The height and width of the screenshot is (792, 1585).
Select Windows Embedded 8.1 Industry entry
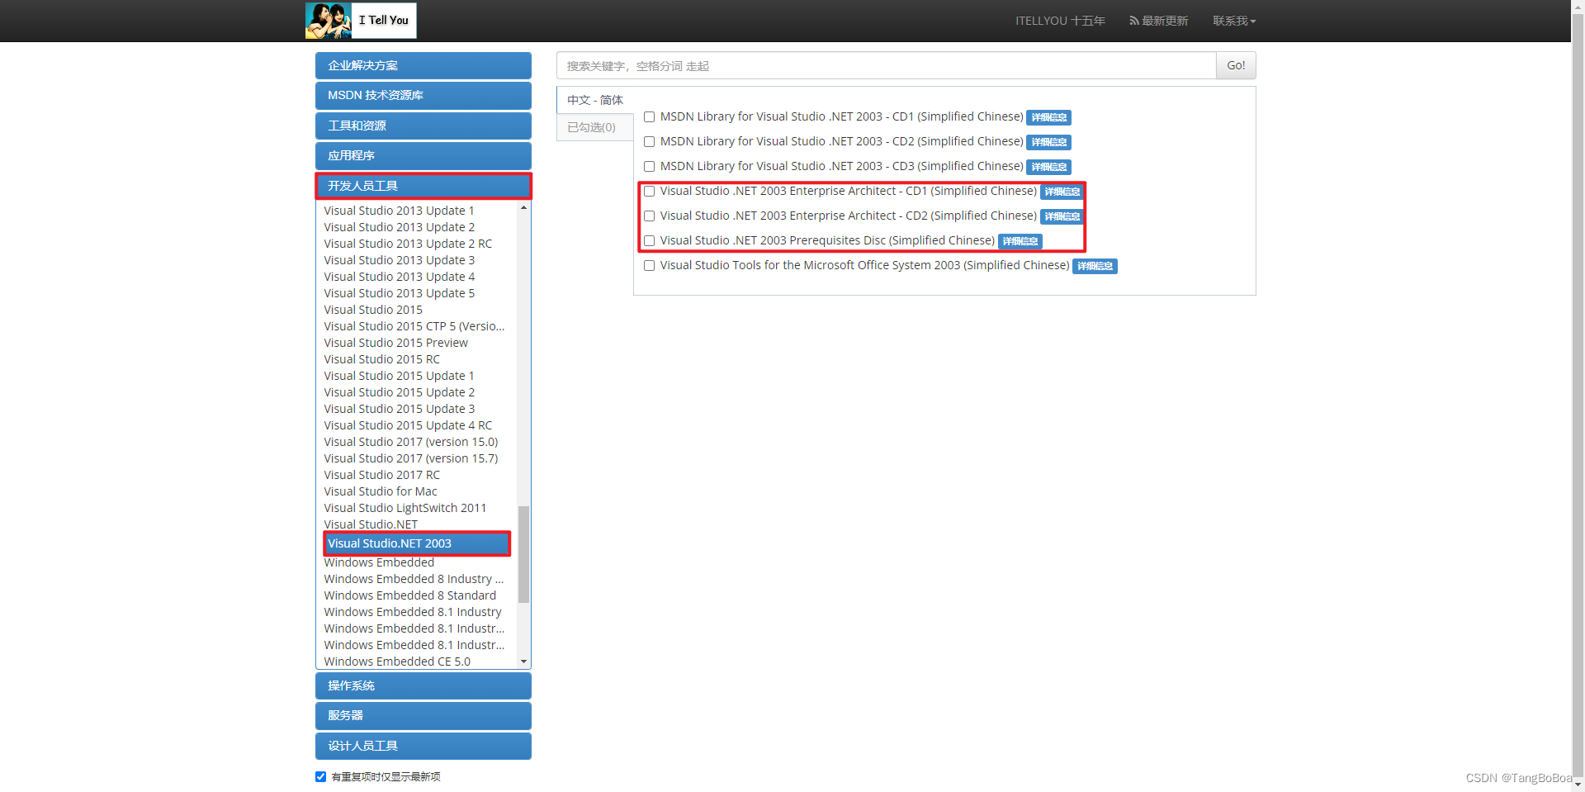pos(413,612)
